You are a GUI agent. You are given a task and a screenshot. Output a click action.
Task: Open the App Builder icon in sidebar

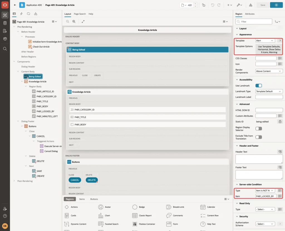(5, 15)
